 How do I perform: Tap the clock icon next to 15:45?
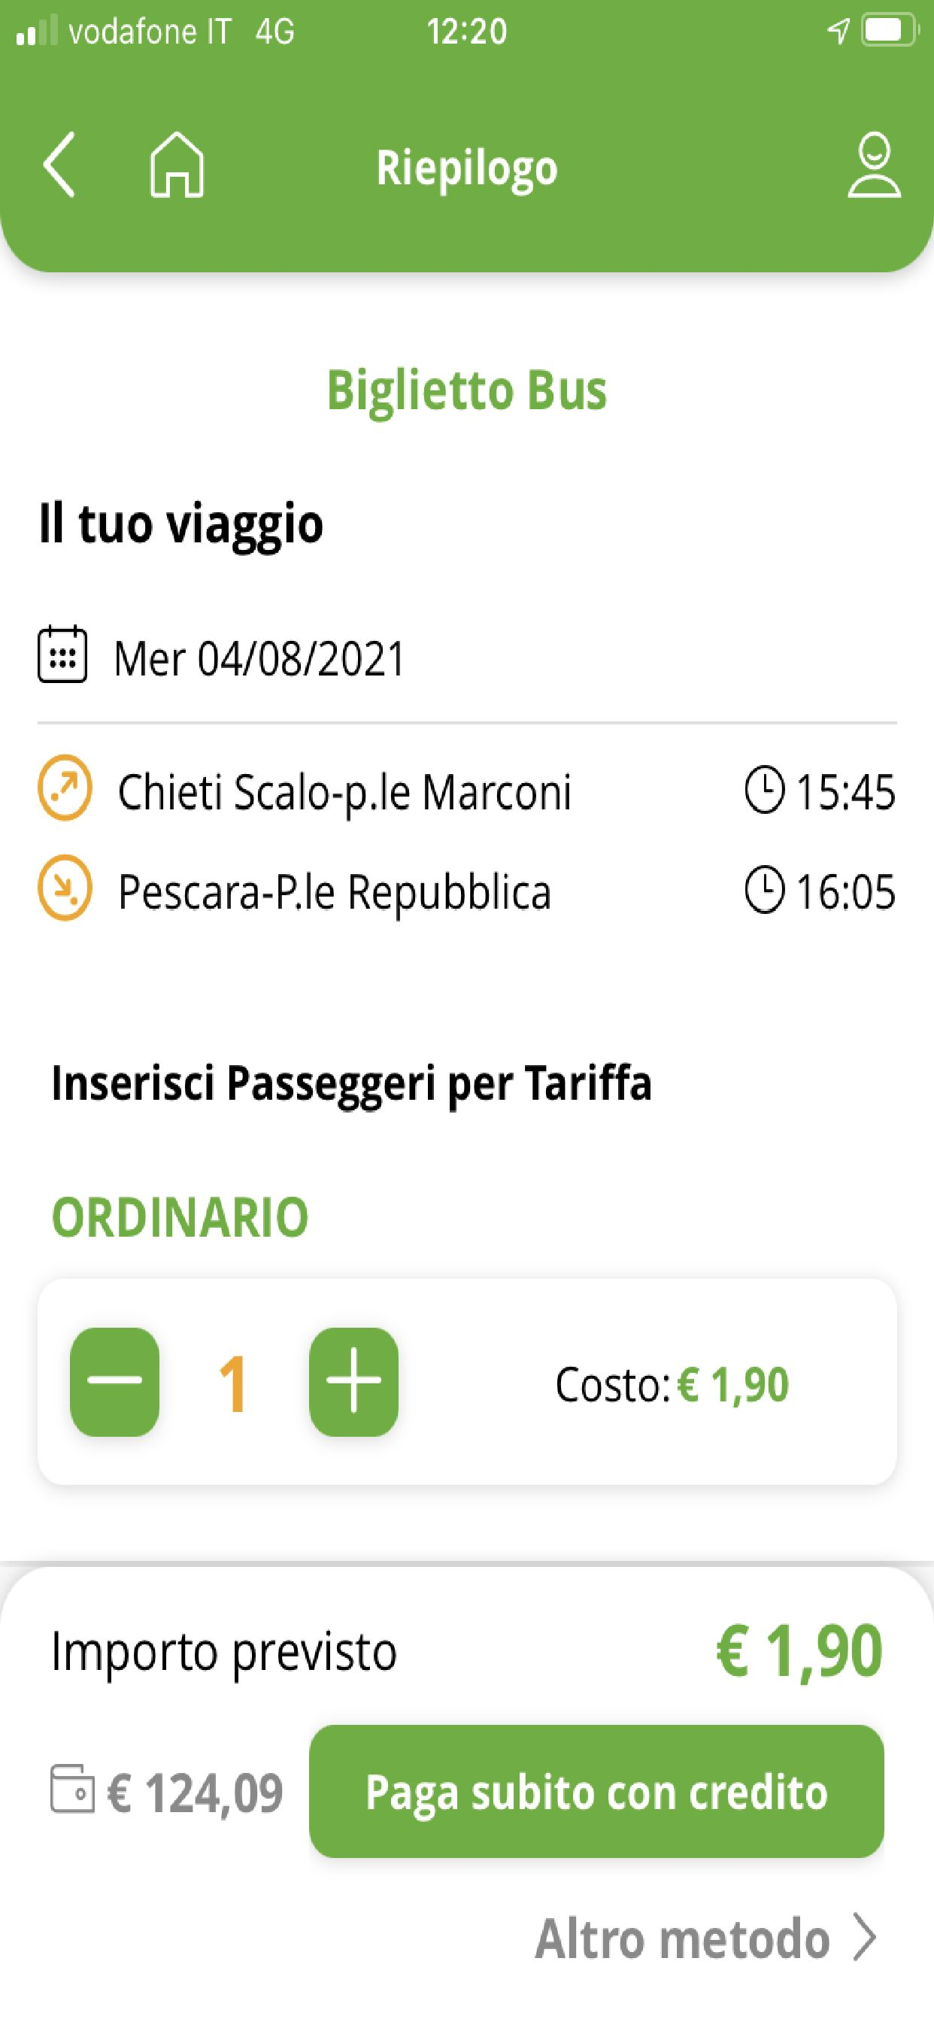tap(764, 791)
